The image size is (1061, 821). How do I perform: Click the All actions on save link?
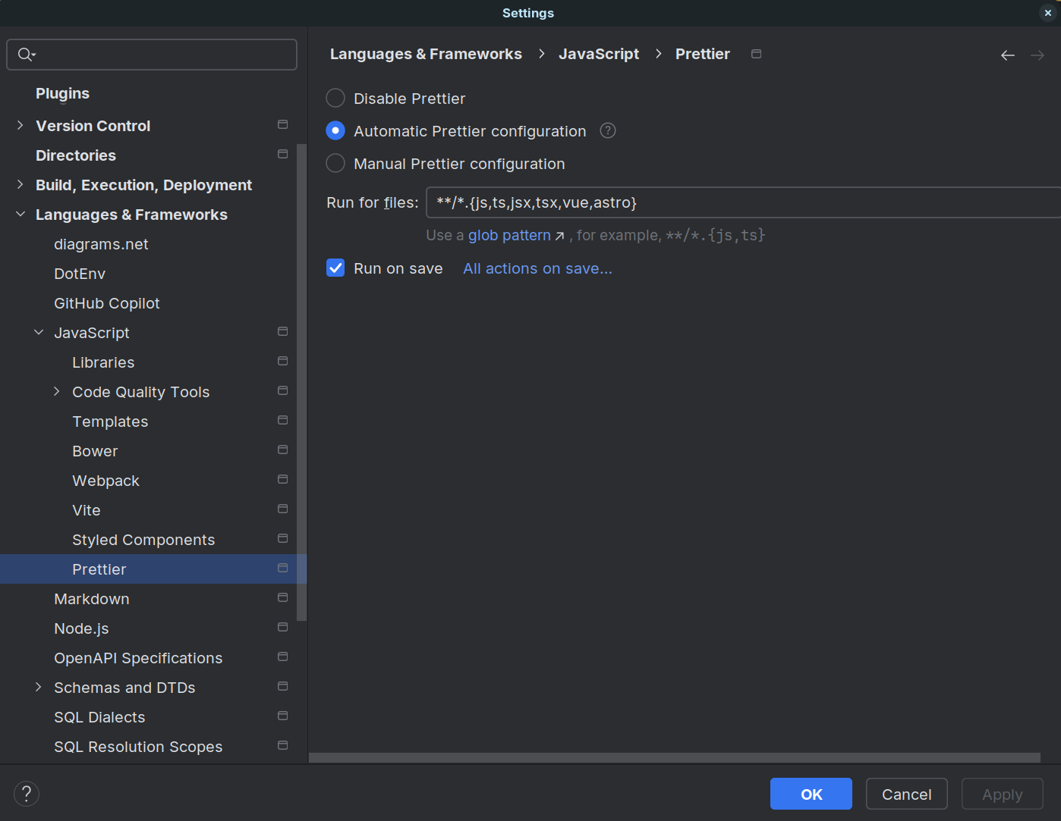pos(537,268)
